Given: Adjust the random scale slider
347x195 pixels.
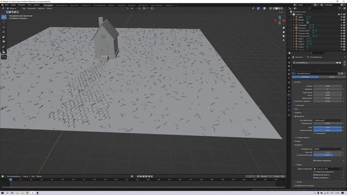Looking at the screenshot, I should click(x=327, y=155).
